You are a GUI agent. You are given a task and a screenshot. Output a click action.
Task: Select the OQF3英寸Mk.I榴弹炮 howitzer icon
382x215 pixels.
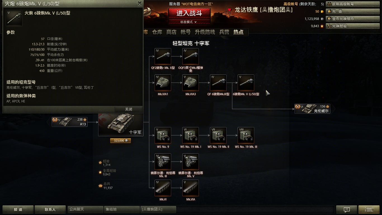[x=190, y=56]
